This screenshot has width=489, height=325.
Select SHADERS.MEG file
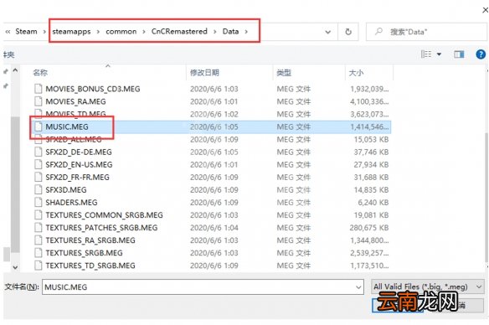tap(71, 203)
